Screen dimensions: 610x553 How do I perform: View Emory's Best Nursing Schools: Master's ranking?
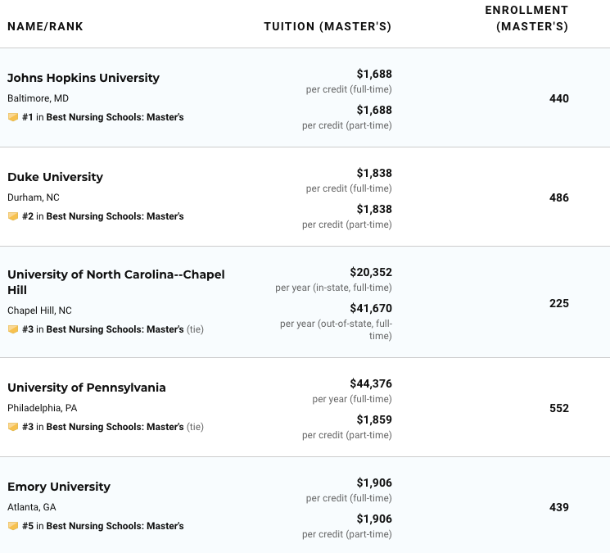pyautogui.click(x=115, y=526)
